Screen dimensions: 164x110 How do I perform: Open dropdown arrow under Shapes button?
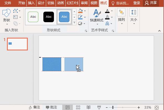coord(7,24)
